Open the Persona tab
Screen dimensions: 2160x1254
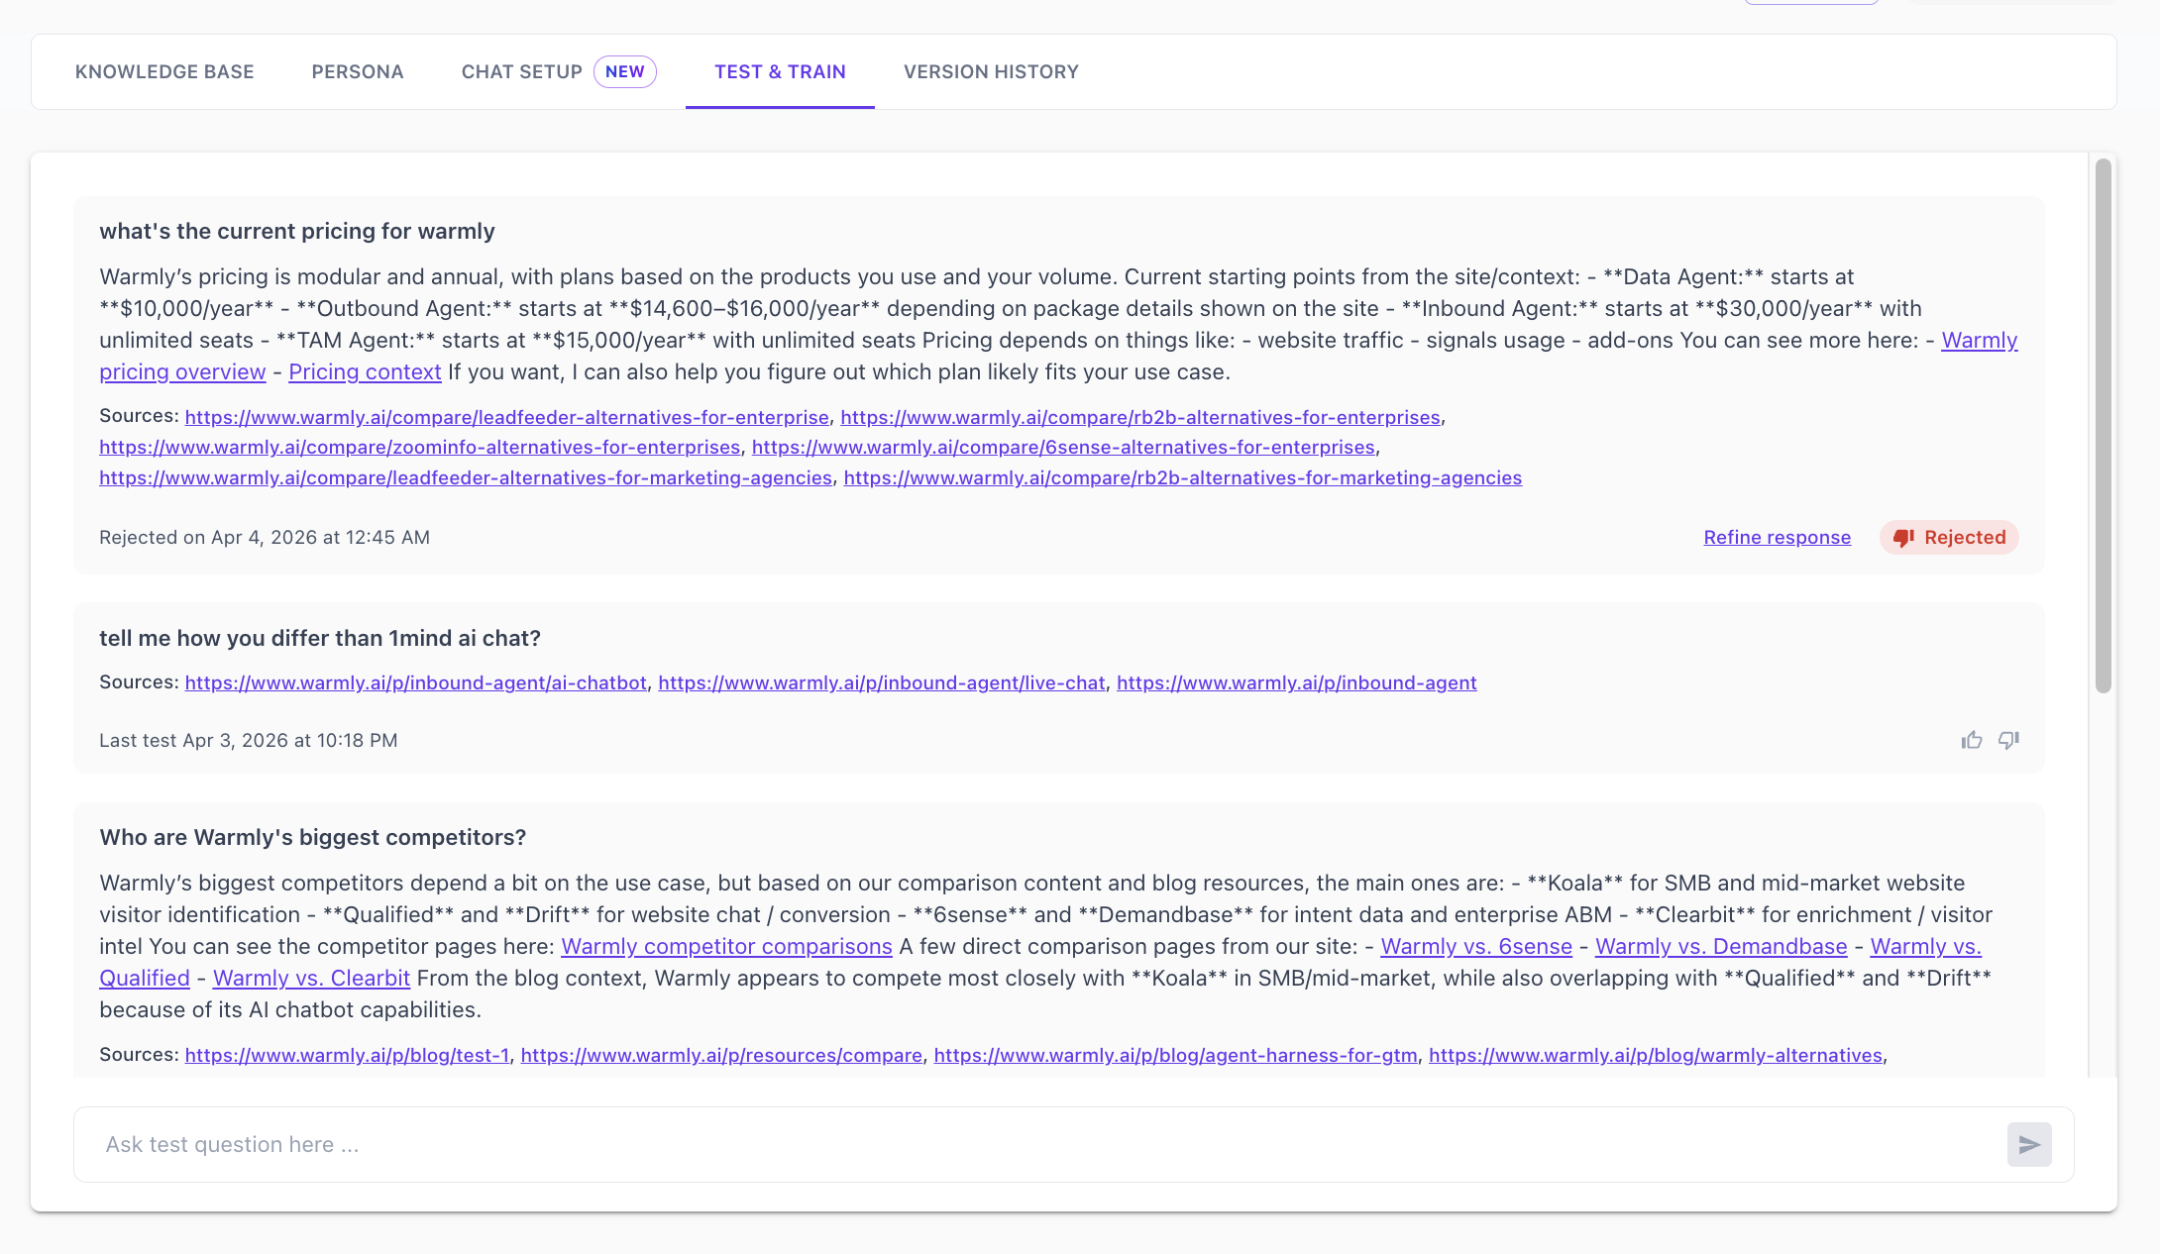(x=357, y=71)
